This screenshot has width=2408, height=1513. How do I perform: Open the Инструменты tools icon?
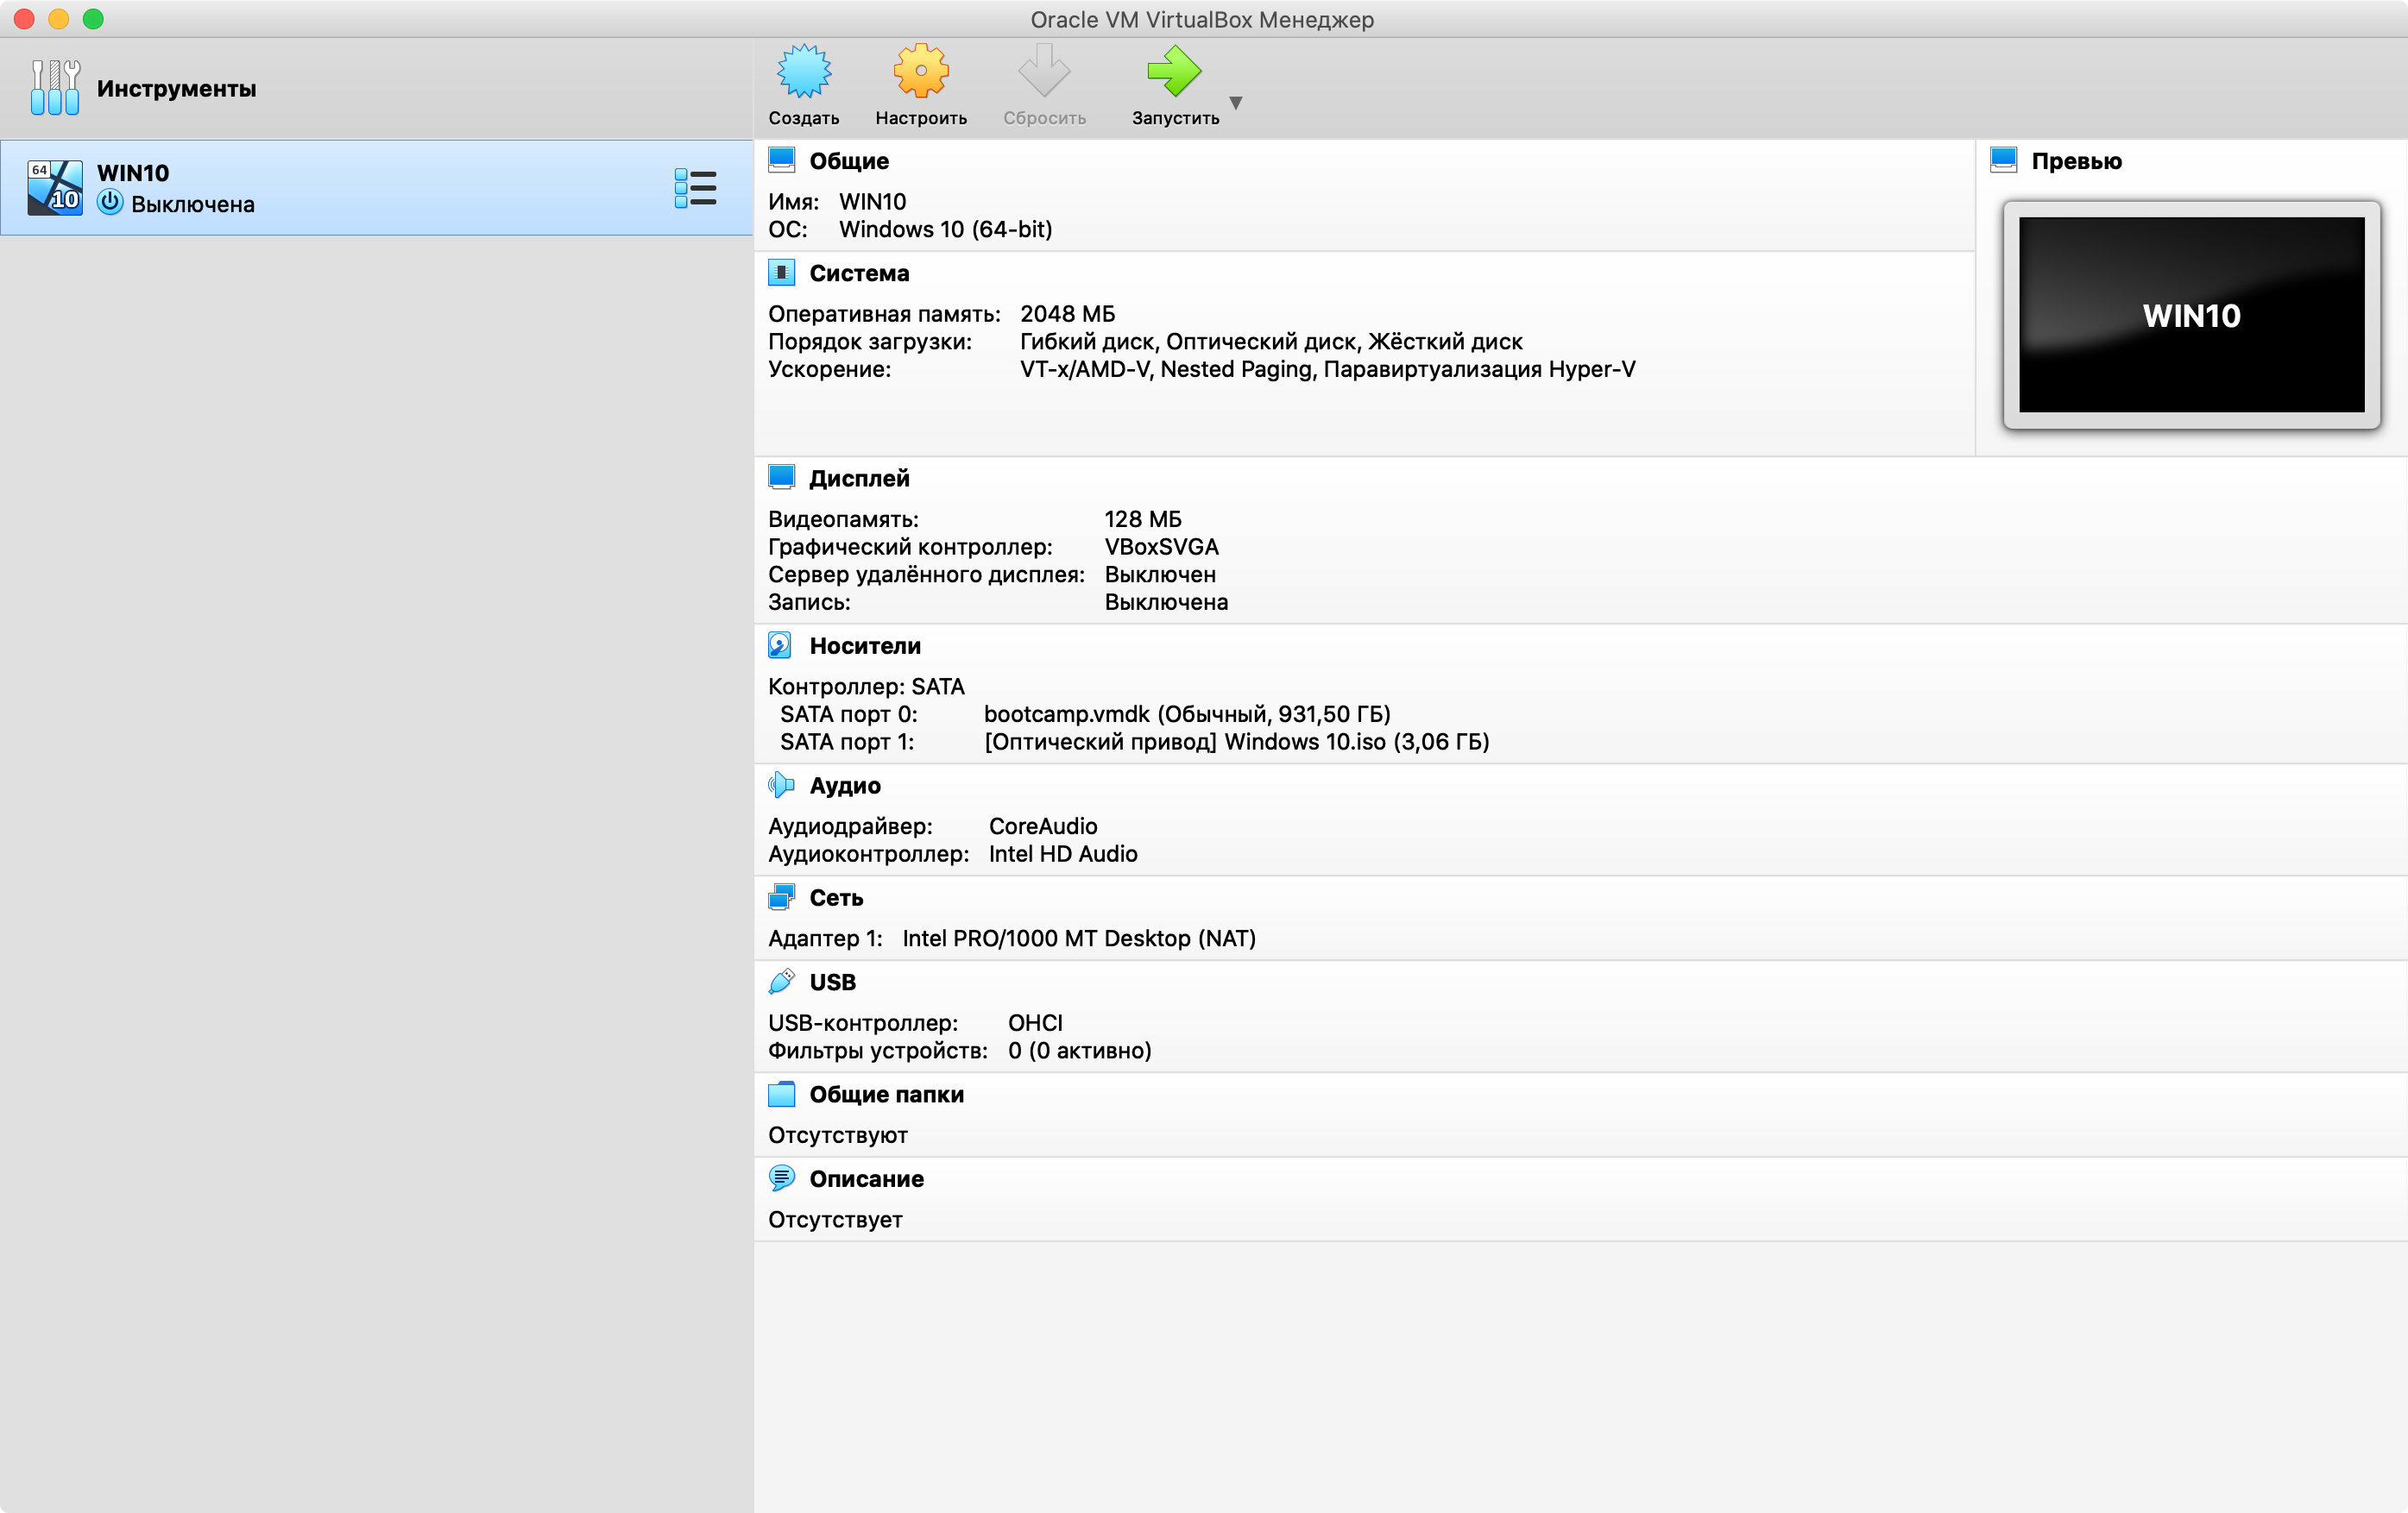(55, 88)
